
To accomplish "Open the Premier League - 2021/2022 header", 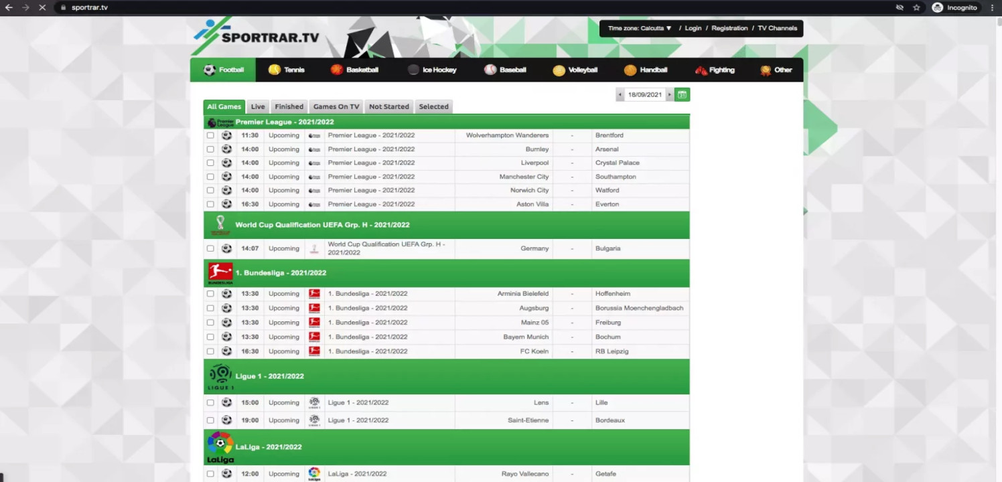I will [x=447, y=122].
